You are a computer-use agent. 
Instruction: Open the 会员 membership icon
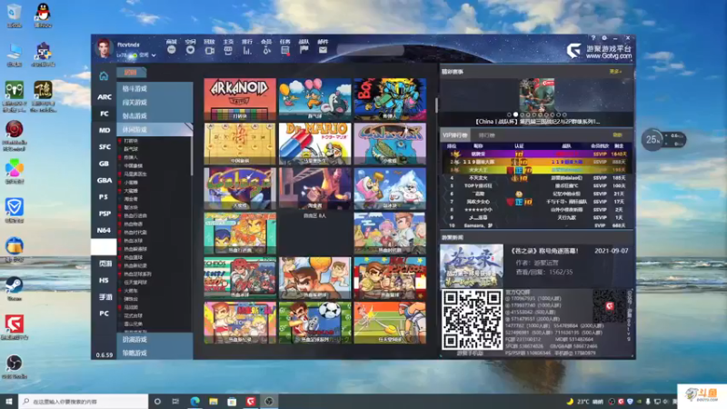(x=266, y=50)
